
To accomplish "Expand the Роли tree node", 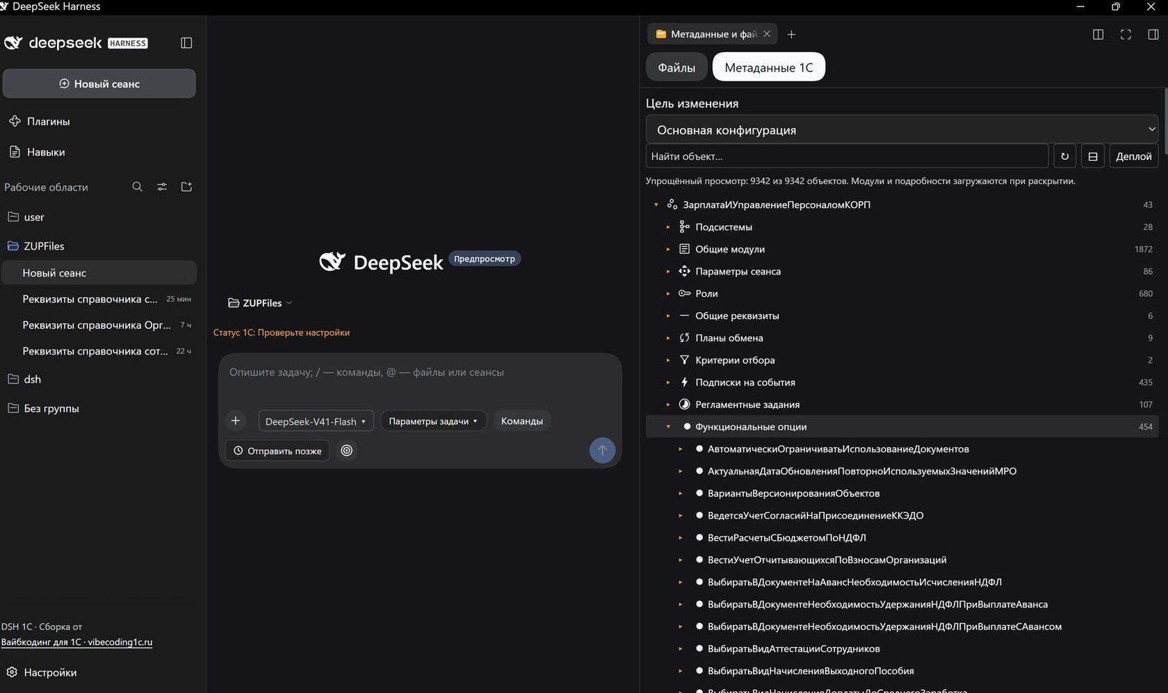I will point(668,293).
